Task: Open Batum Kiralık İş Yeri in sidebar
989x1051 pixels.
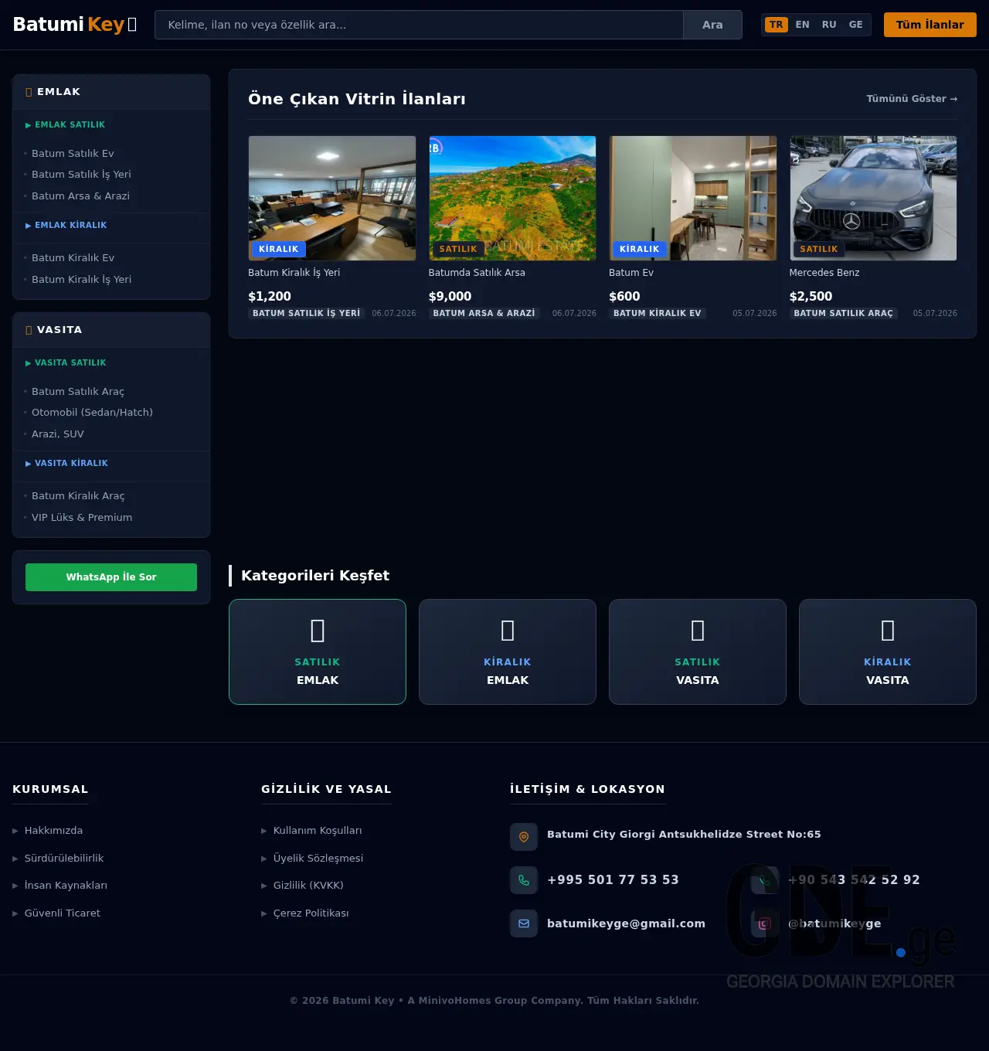Action: pos(81,279)
